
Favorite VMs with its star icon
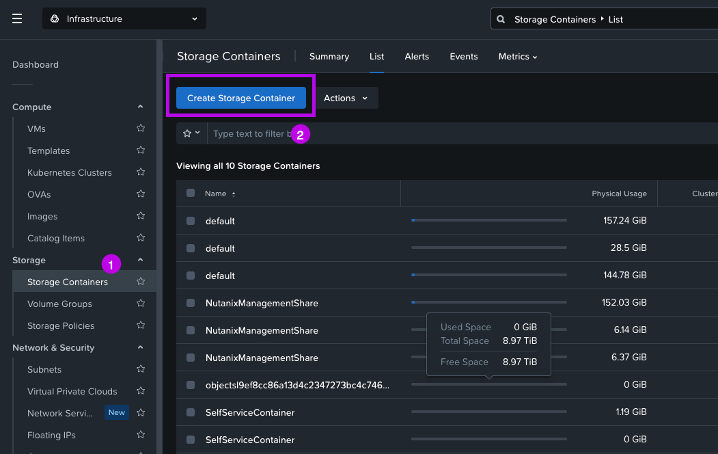[x=141, y=129]
